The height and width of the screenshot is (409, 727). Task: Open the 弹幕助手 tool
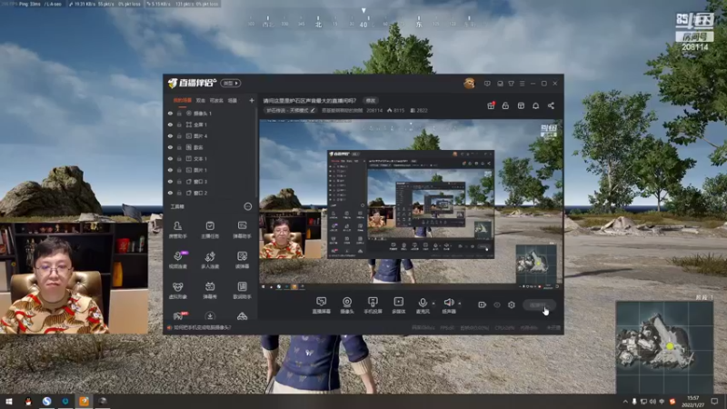242,230
